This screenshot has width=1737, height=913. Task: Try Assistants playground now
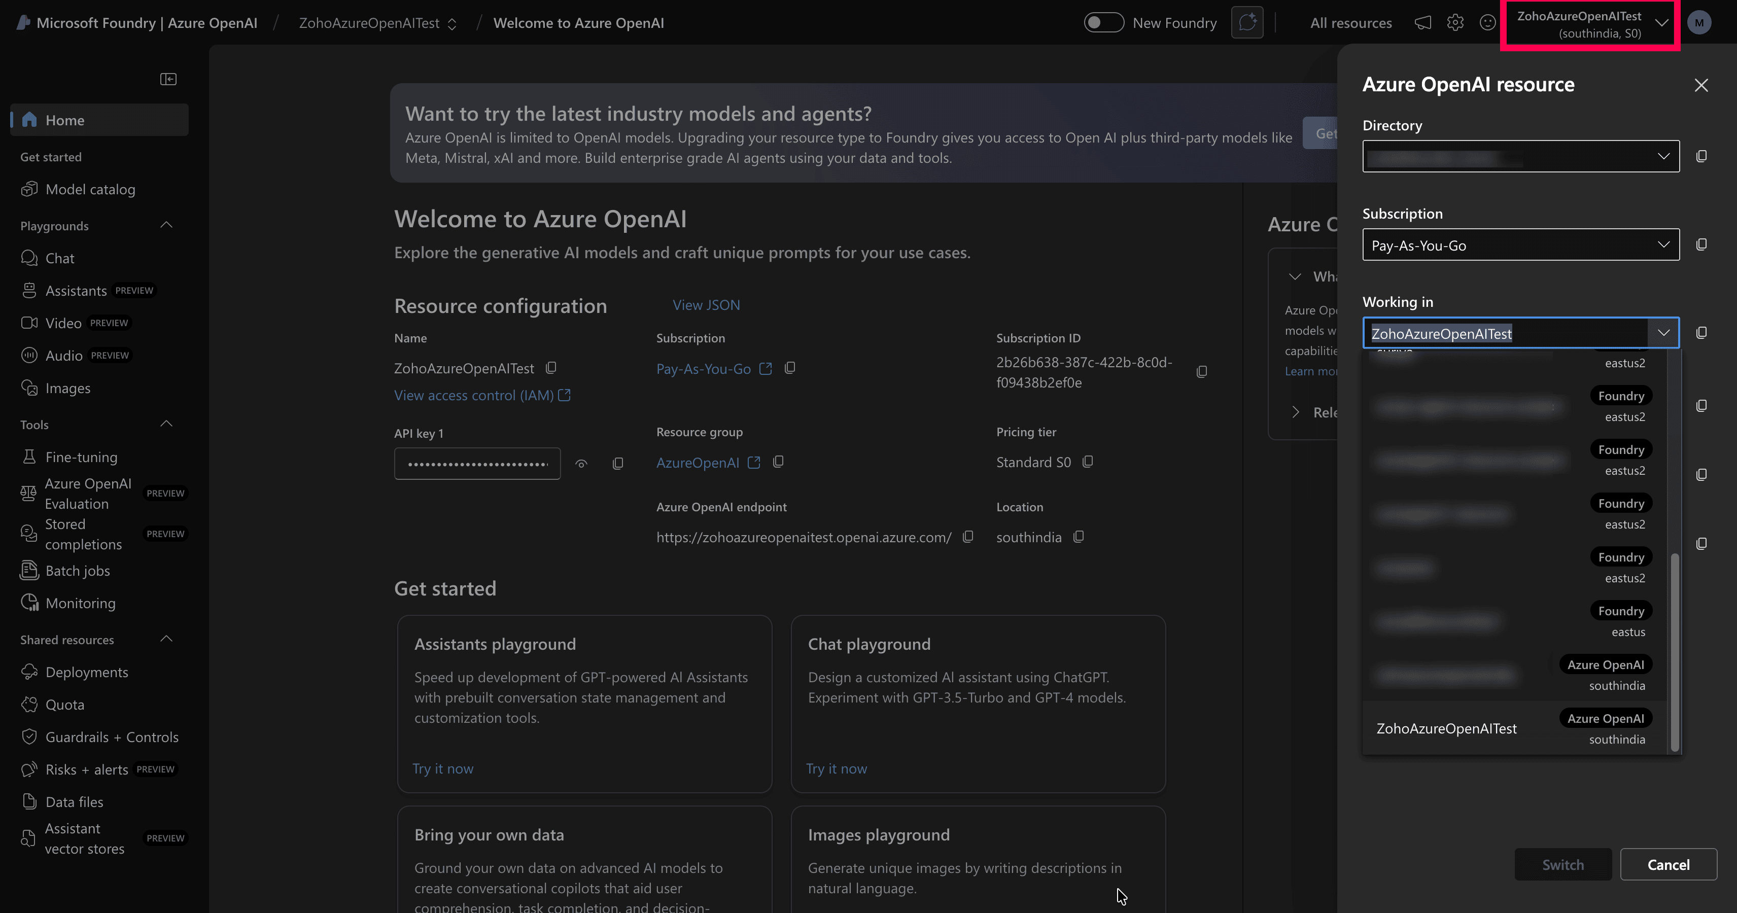(x=442, y=768)
